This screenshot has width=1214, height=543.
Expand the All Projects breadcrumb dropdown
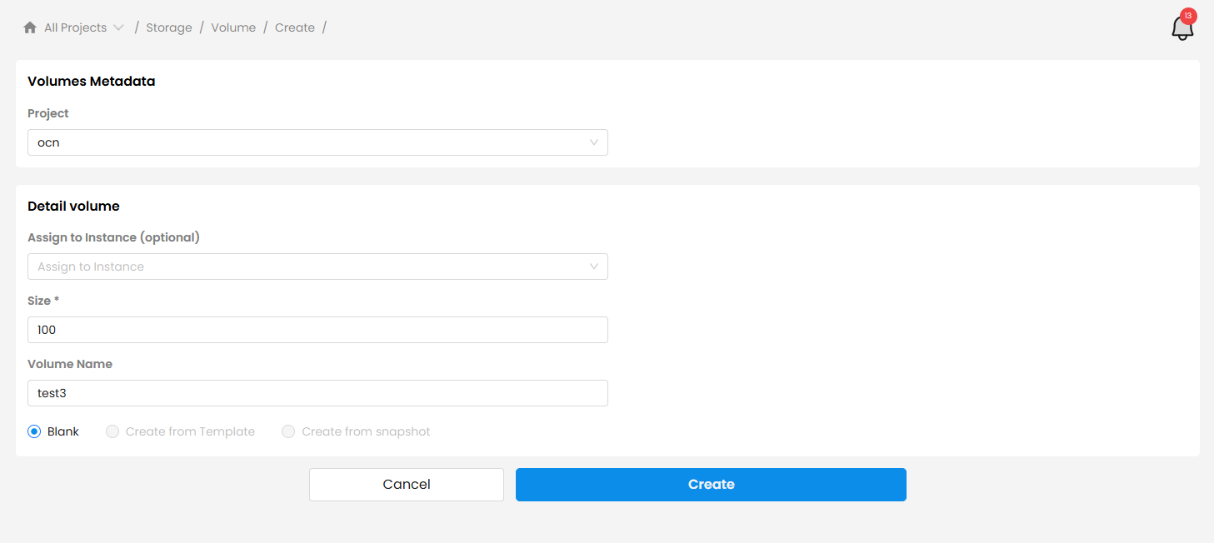tap(83, 27)
